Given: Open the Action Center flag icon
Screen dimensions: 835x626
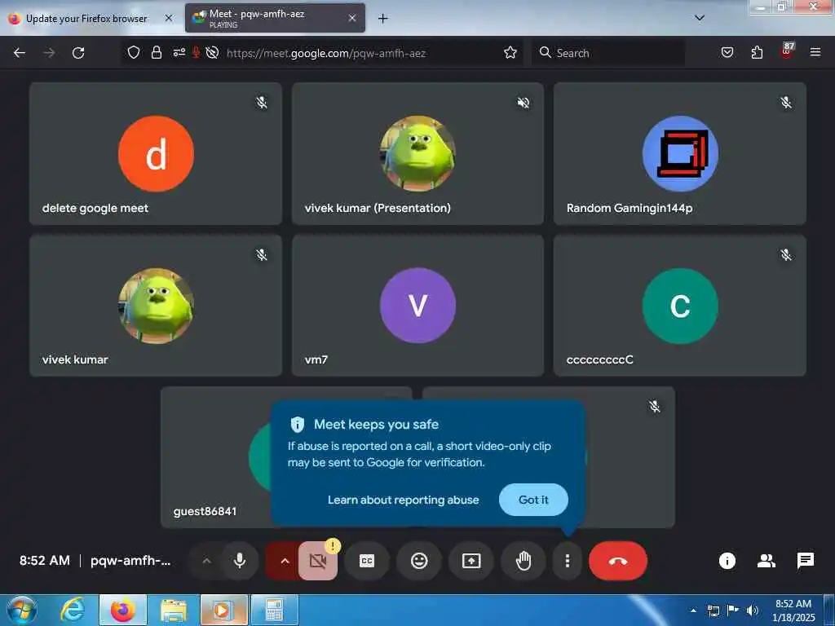Looking at the screenshot, I should click(733, 611).
